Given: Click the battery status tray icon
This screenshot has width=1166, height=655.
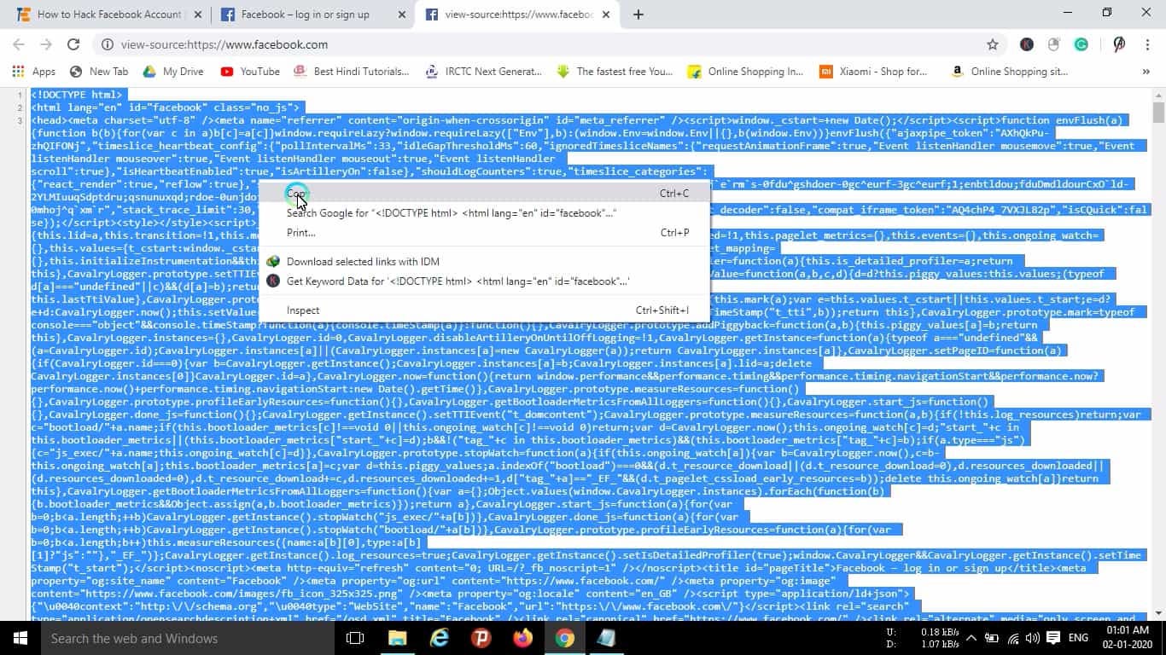Looking at the screenshot, I should click(992, 638).
